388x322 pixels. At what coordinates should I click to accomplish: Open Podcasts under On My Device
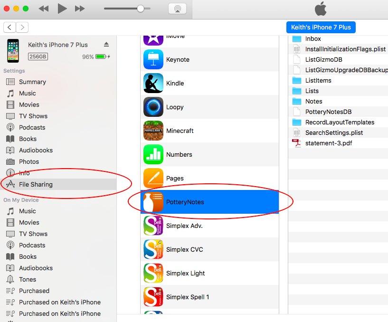pos(58,245)
